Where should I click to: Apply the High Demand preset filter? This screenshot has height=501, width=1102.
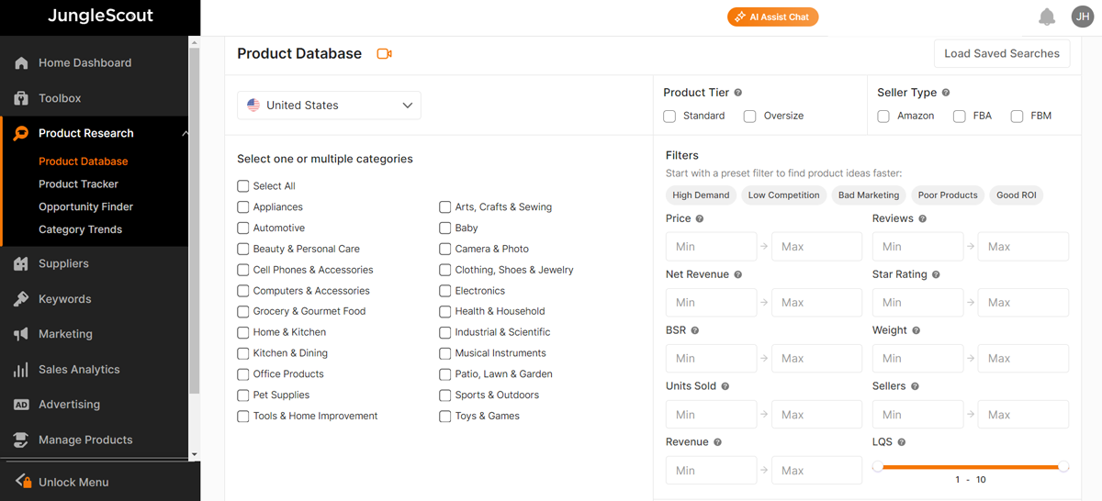click(701, 195)
